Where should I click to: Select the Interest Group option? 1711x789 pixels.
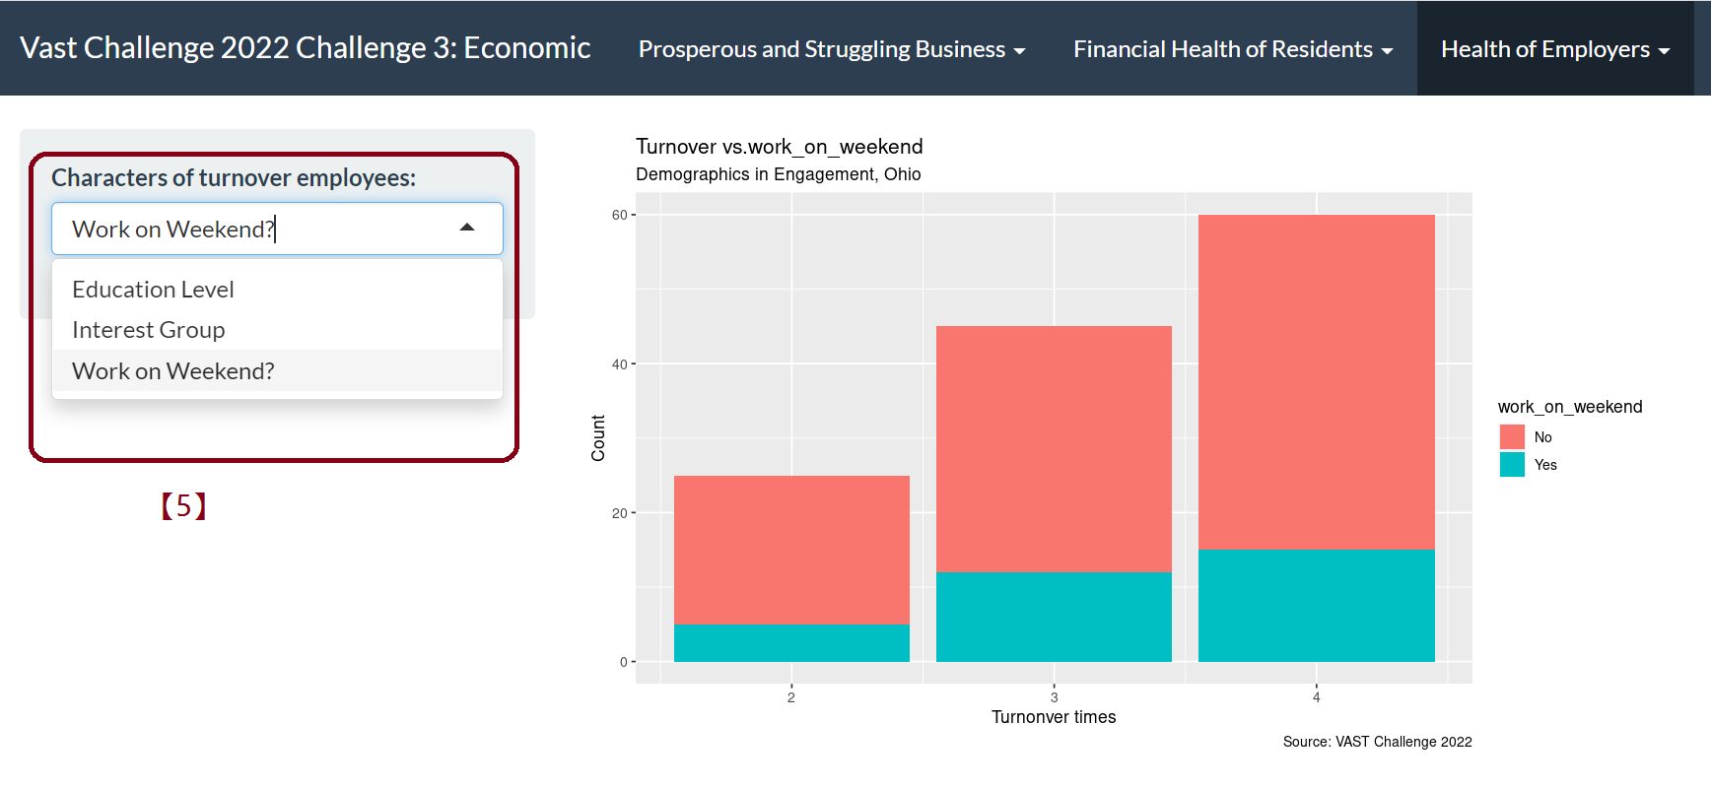point(149,330)
